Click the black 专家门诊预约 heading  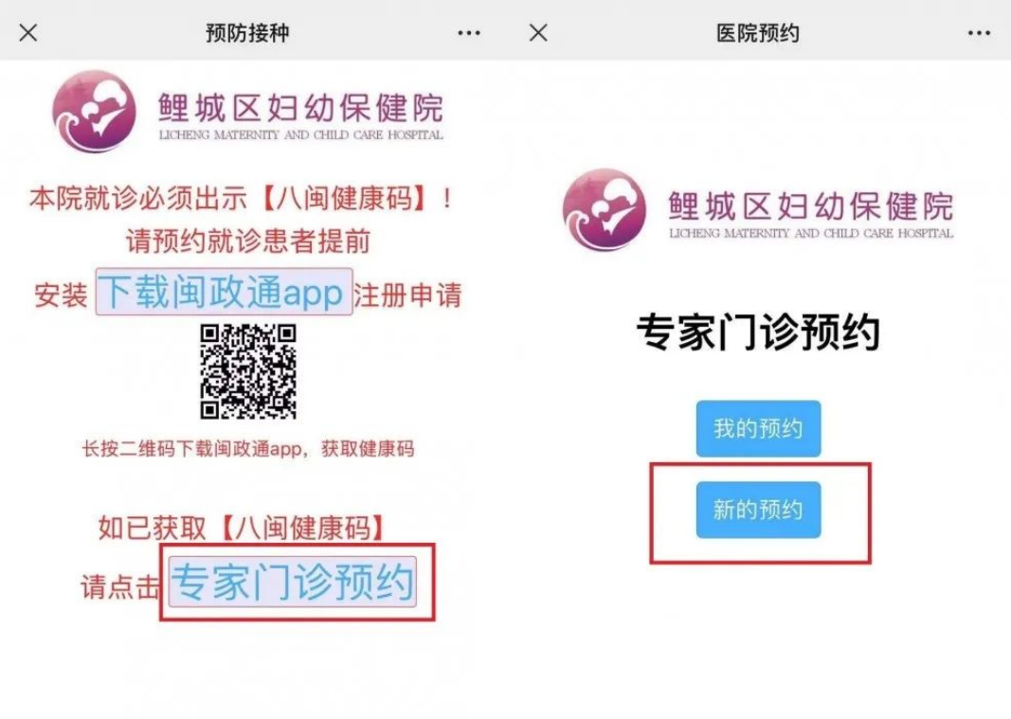tap(758, 333)
